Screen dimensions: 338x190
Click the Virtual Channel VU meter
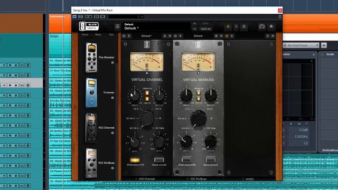click(x=147, y=62)
